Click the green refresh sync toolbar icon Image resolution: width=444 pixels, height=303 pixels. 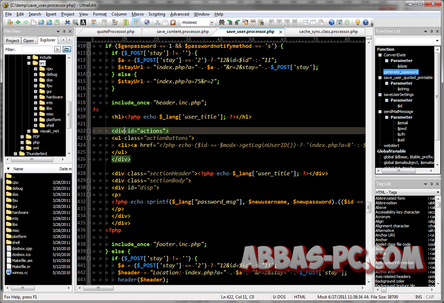(347, 22)
